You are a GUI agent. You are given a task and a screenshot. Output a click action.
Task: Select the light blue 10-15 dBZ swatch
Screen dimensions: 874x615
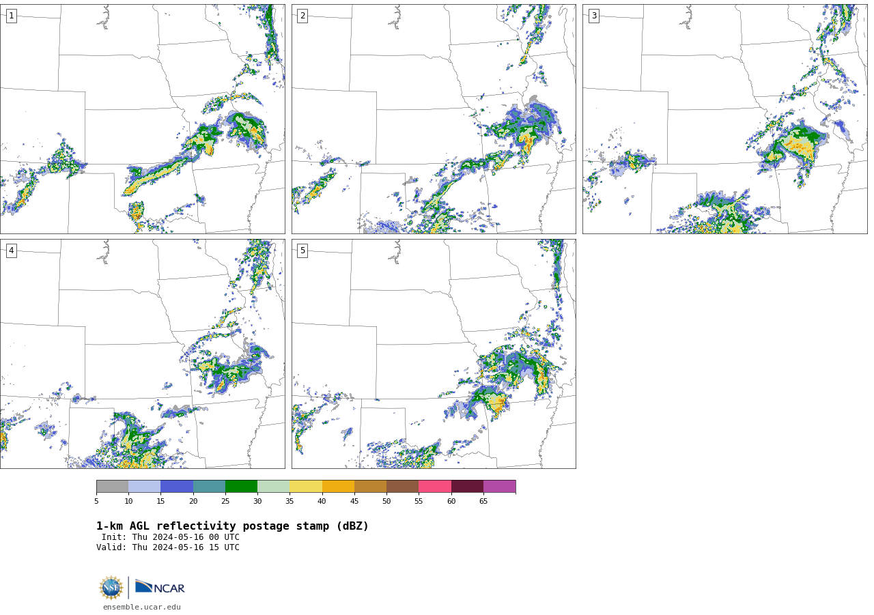pyautogui.click(x=144, y=486)
